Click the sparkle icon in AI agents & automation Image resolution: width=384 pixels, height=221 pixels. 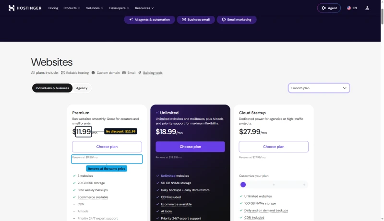pyautogui.click(x=131, y=20)
